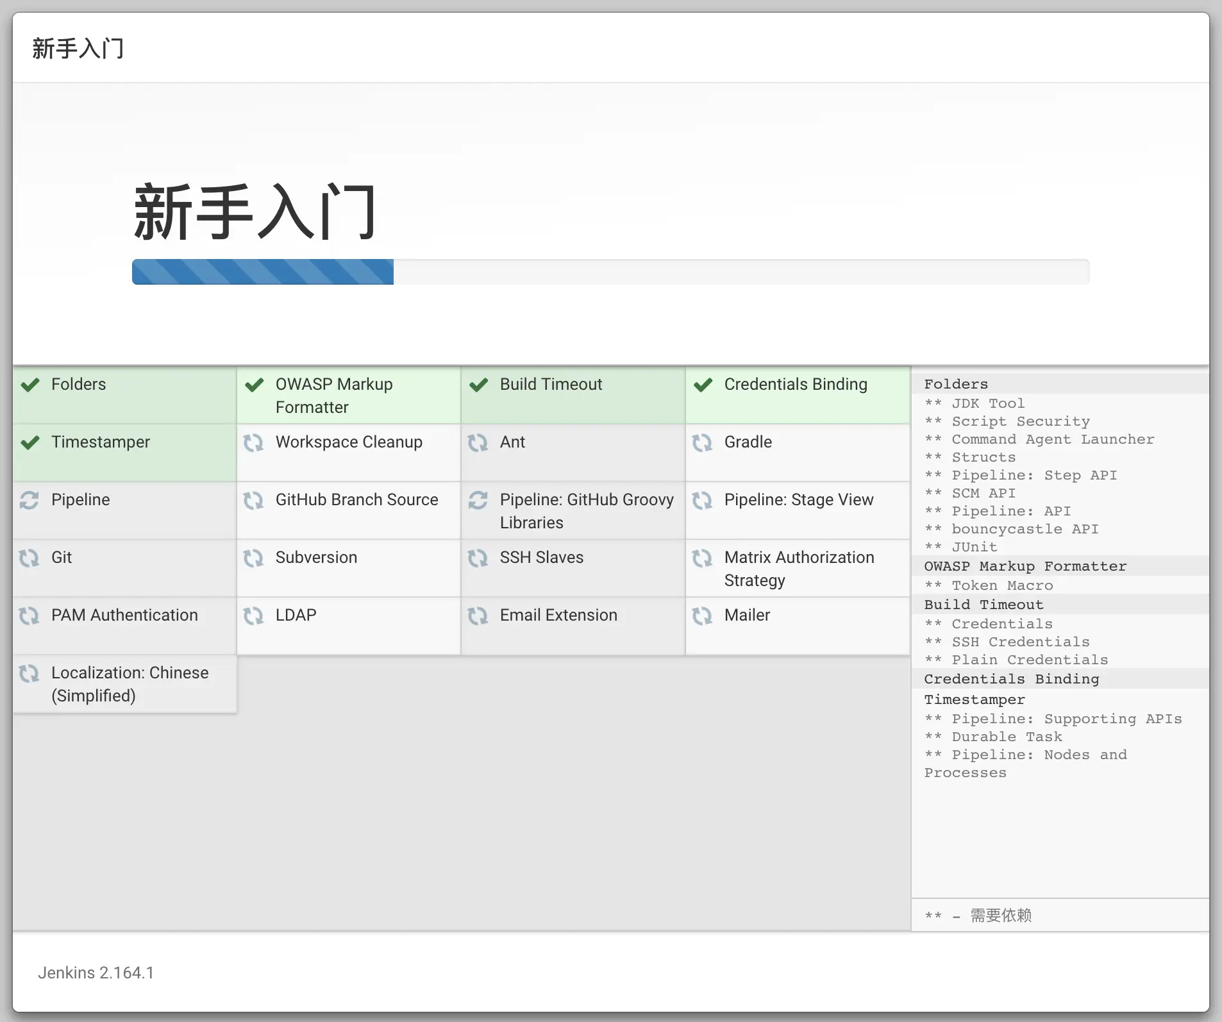This screenshot has height=1022, width=1222.
Task: Click the spinner icon beside Workspace Cleanup
Action: (254, 442)
